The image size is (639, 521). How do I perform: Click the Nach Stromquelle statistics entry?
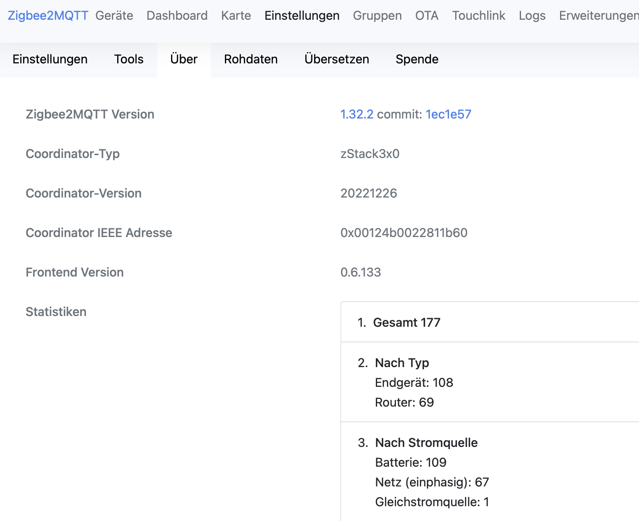point(426,443)
